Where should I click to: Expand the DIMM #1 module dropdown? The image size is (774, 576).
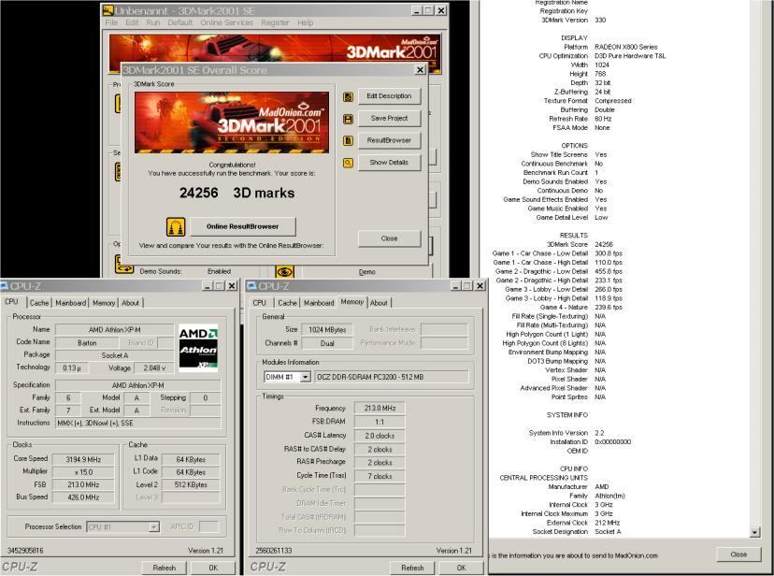point(306,377)
